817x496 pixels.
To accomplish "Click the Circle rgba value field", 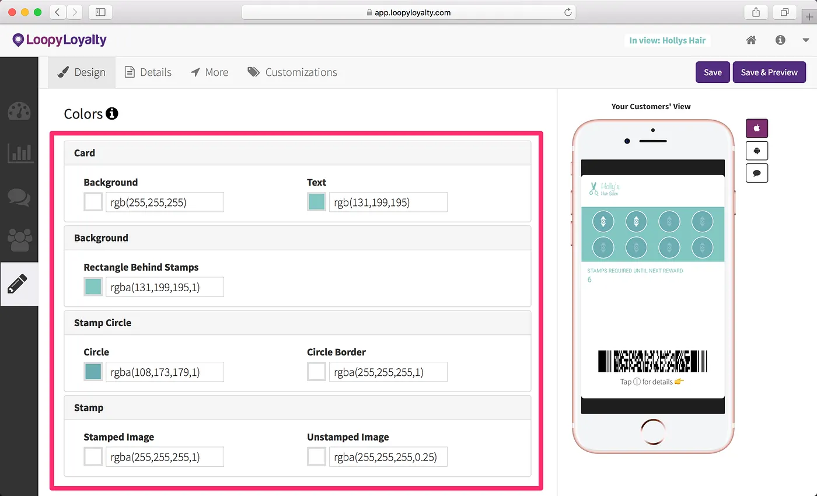I will (165, 372).
